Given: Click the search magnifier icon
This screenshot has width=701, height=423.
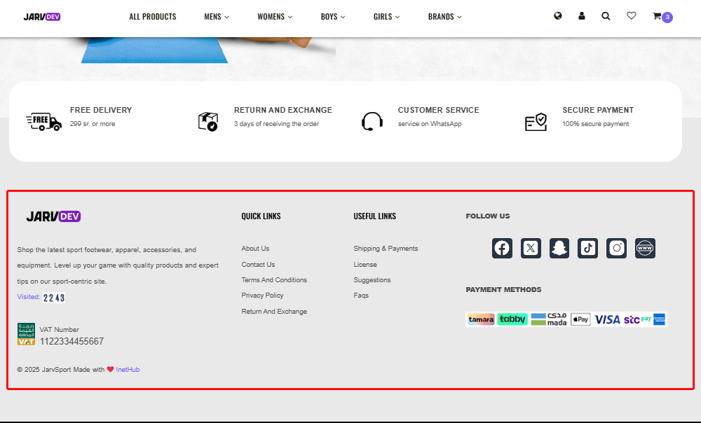Looking at the screenshot, I should click(606, 16).
